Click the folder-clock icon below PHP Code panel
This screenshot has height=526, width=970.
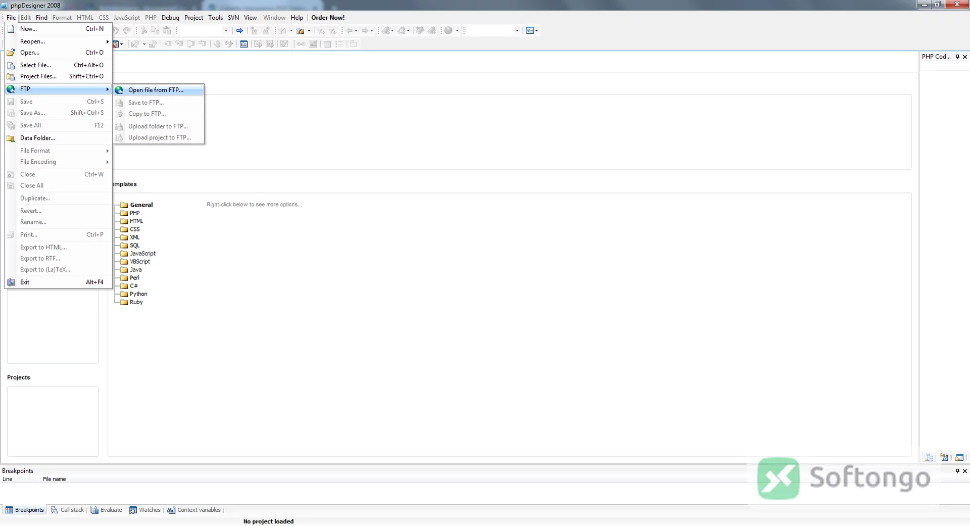tap(944, 458)
